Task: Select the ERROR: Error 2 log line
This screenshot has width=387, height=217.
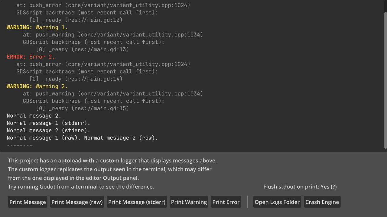Action: [x=31, y=57]
